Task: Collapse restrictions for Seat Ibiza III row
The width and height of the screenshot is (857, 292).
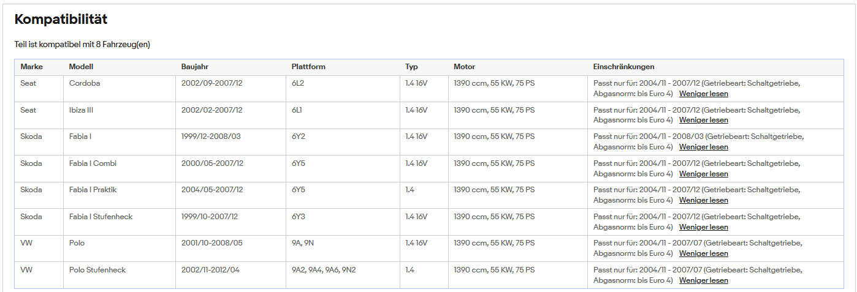Action: pos(704,121)
